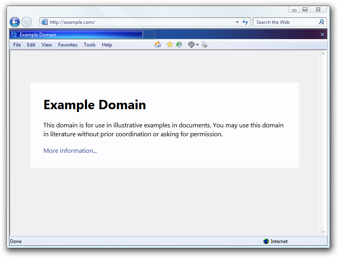Follow the More information... link
The image size is (339, 258).
pos(70,151)
